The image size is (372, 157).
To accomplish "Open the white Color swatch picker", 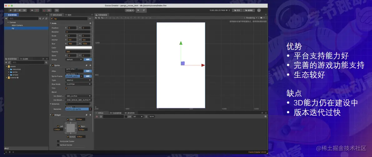I will (78, 48).
